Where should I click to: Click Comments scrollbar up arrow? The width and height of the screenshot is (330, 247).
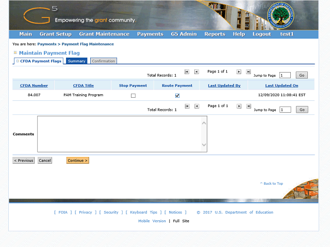tap(204, 123)
